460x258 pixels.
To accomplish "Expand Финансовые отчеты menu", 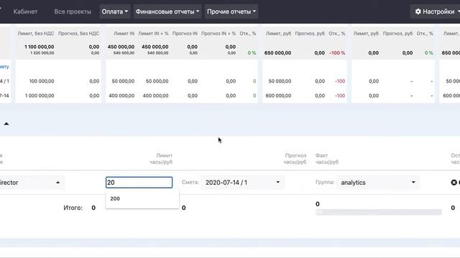I will [167, 11].
